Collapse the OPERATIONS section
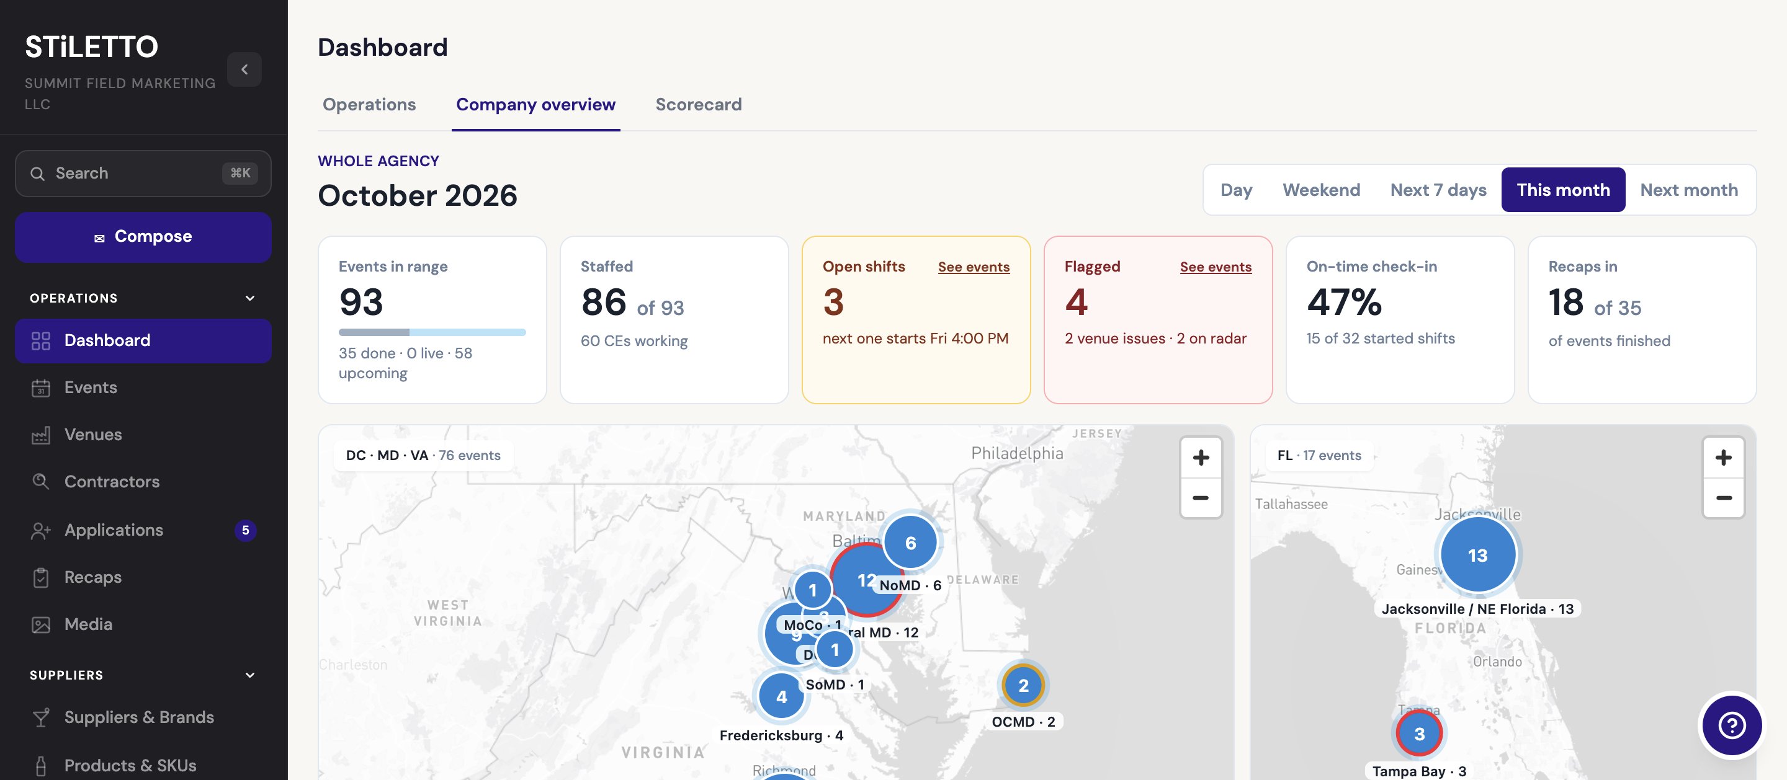This screenshot has height=780, width=1787. click(249, 298)
